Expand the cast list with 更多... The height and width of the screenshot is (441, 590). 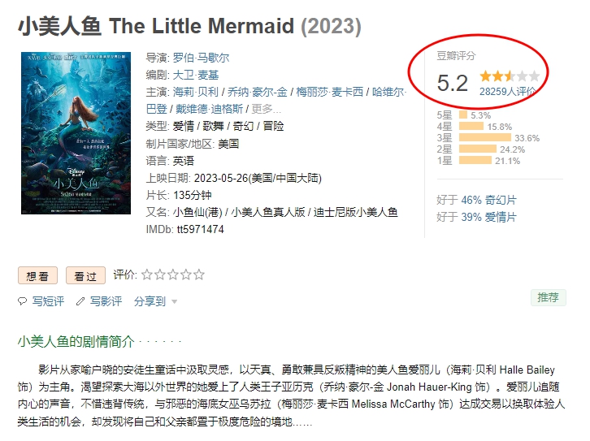point(266,109)
